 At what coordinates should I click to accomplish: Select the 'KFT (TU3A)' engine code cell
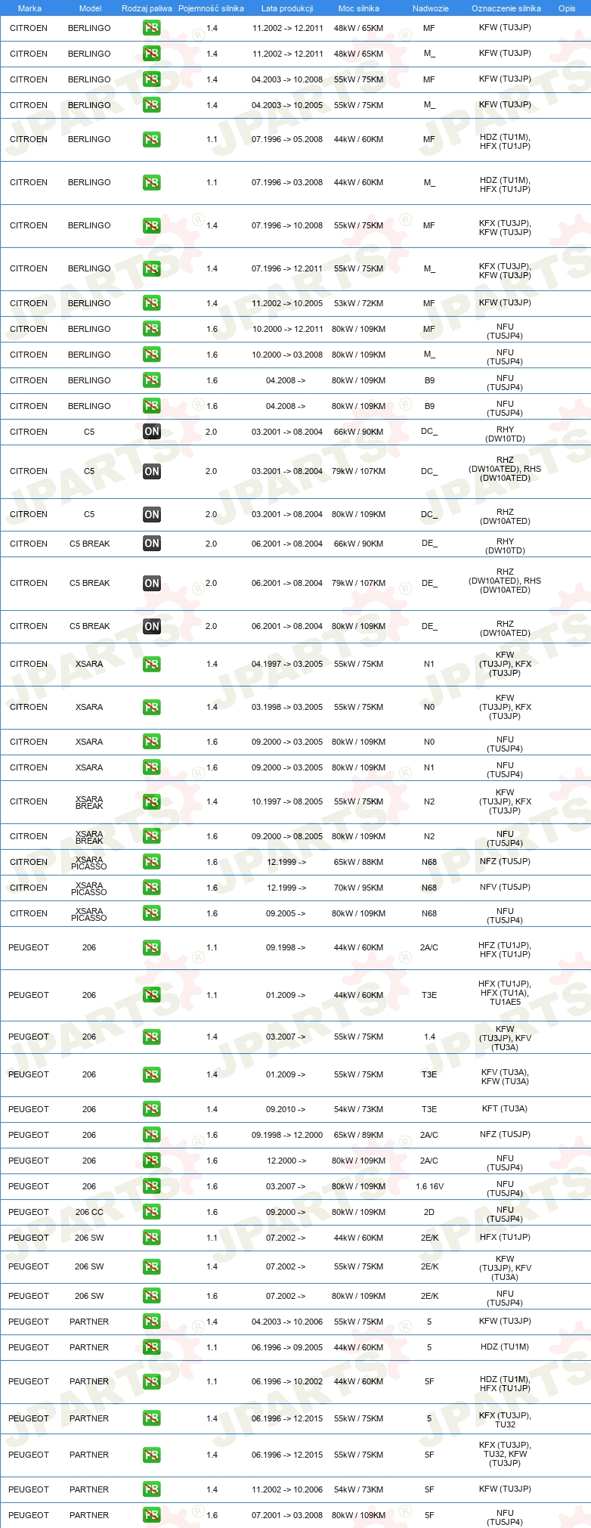tap(505, 1108)
